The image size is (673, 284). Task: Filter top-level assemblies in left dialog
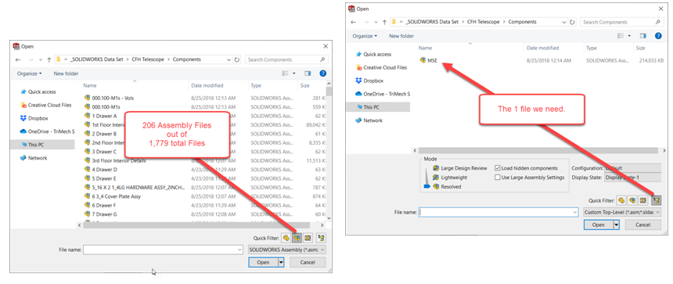[x=321, y=237]
